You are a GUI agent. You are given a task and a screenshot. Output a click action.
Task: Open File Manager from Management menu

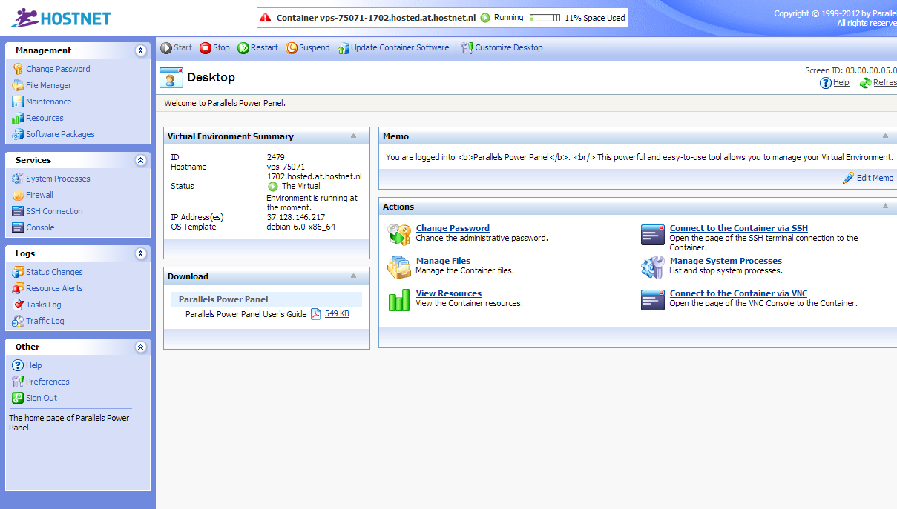pos(48,85)
